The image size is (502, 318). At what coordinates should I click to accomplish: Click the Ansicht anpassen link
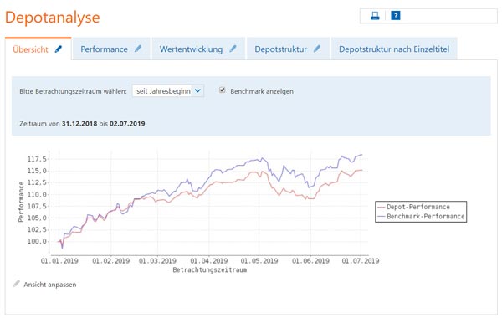click(50, 285)
